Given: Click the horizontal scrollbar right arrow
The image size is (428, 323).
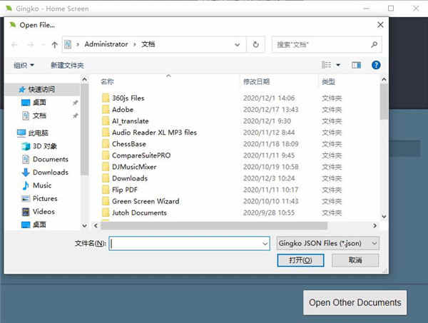Looking at the screenshot, I should (x=374, y=225).
